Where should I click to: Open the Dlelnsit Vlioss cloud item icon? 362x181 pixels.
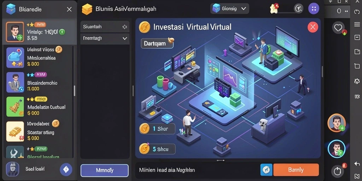coord(15,58)
